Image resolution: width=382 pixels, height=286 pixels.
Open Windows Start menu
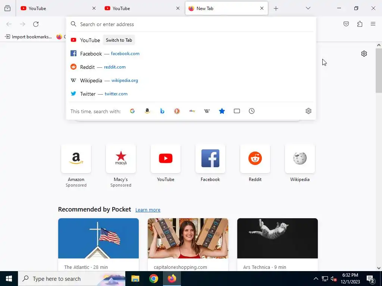[9, 279]
